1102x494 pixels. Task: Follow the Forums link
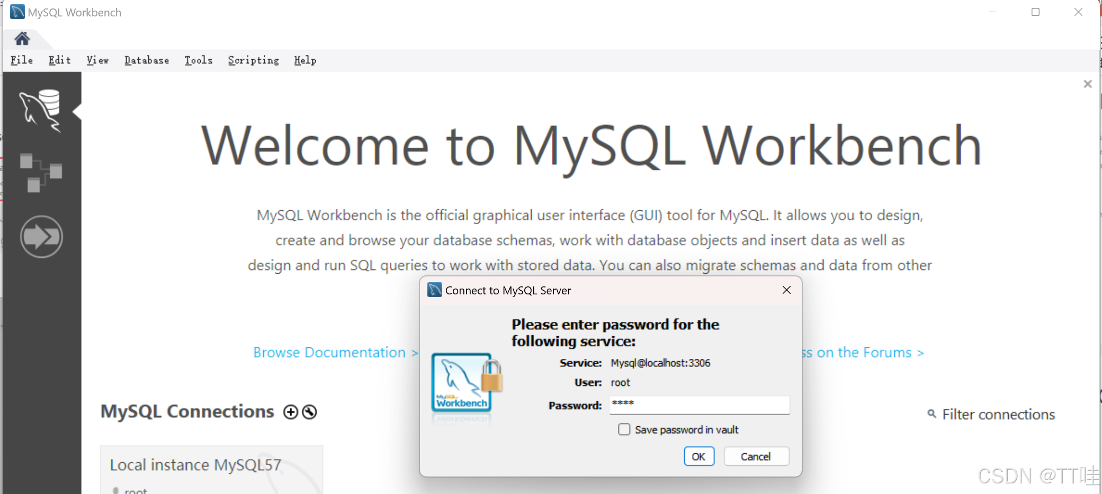click(863, 353)
